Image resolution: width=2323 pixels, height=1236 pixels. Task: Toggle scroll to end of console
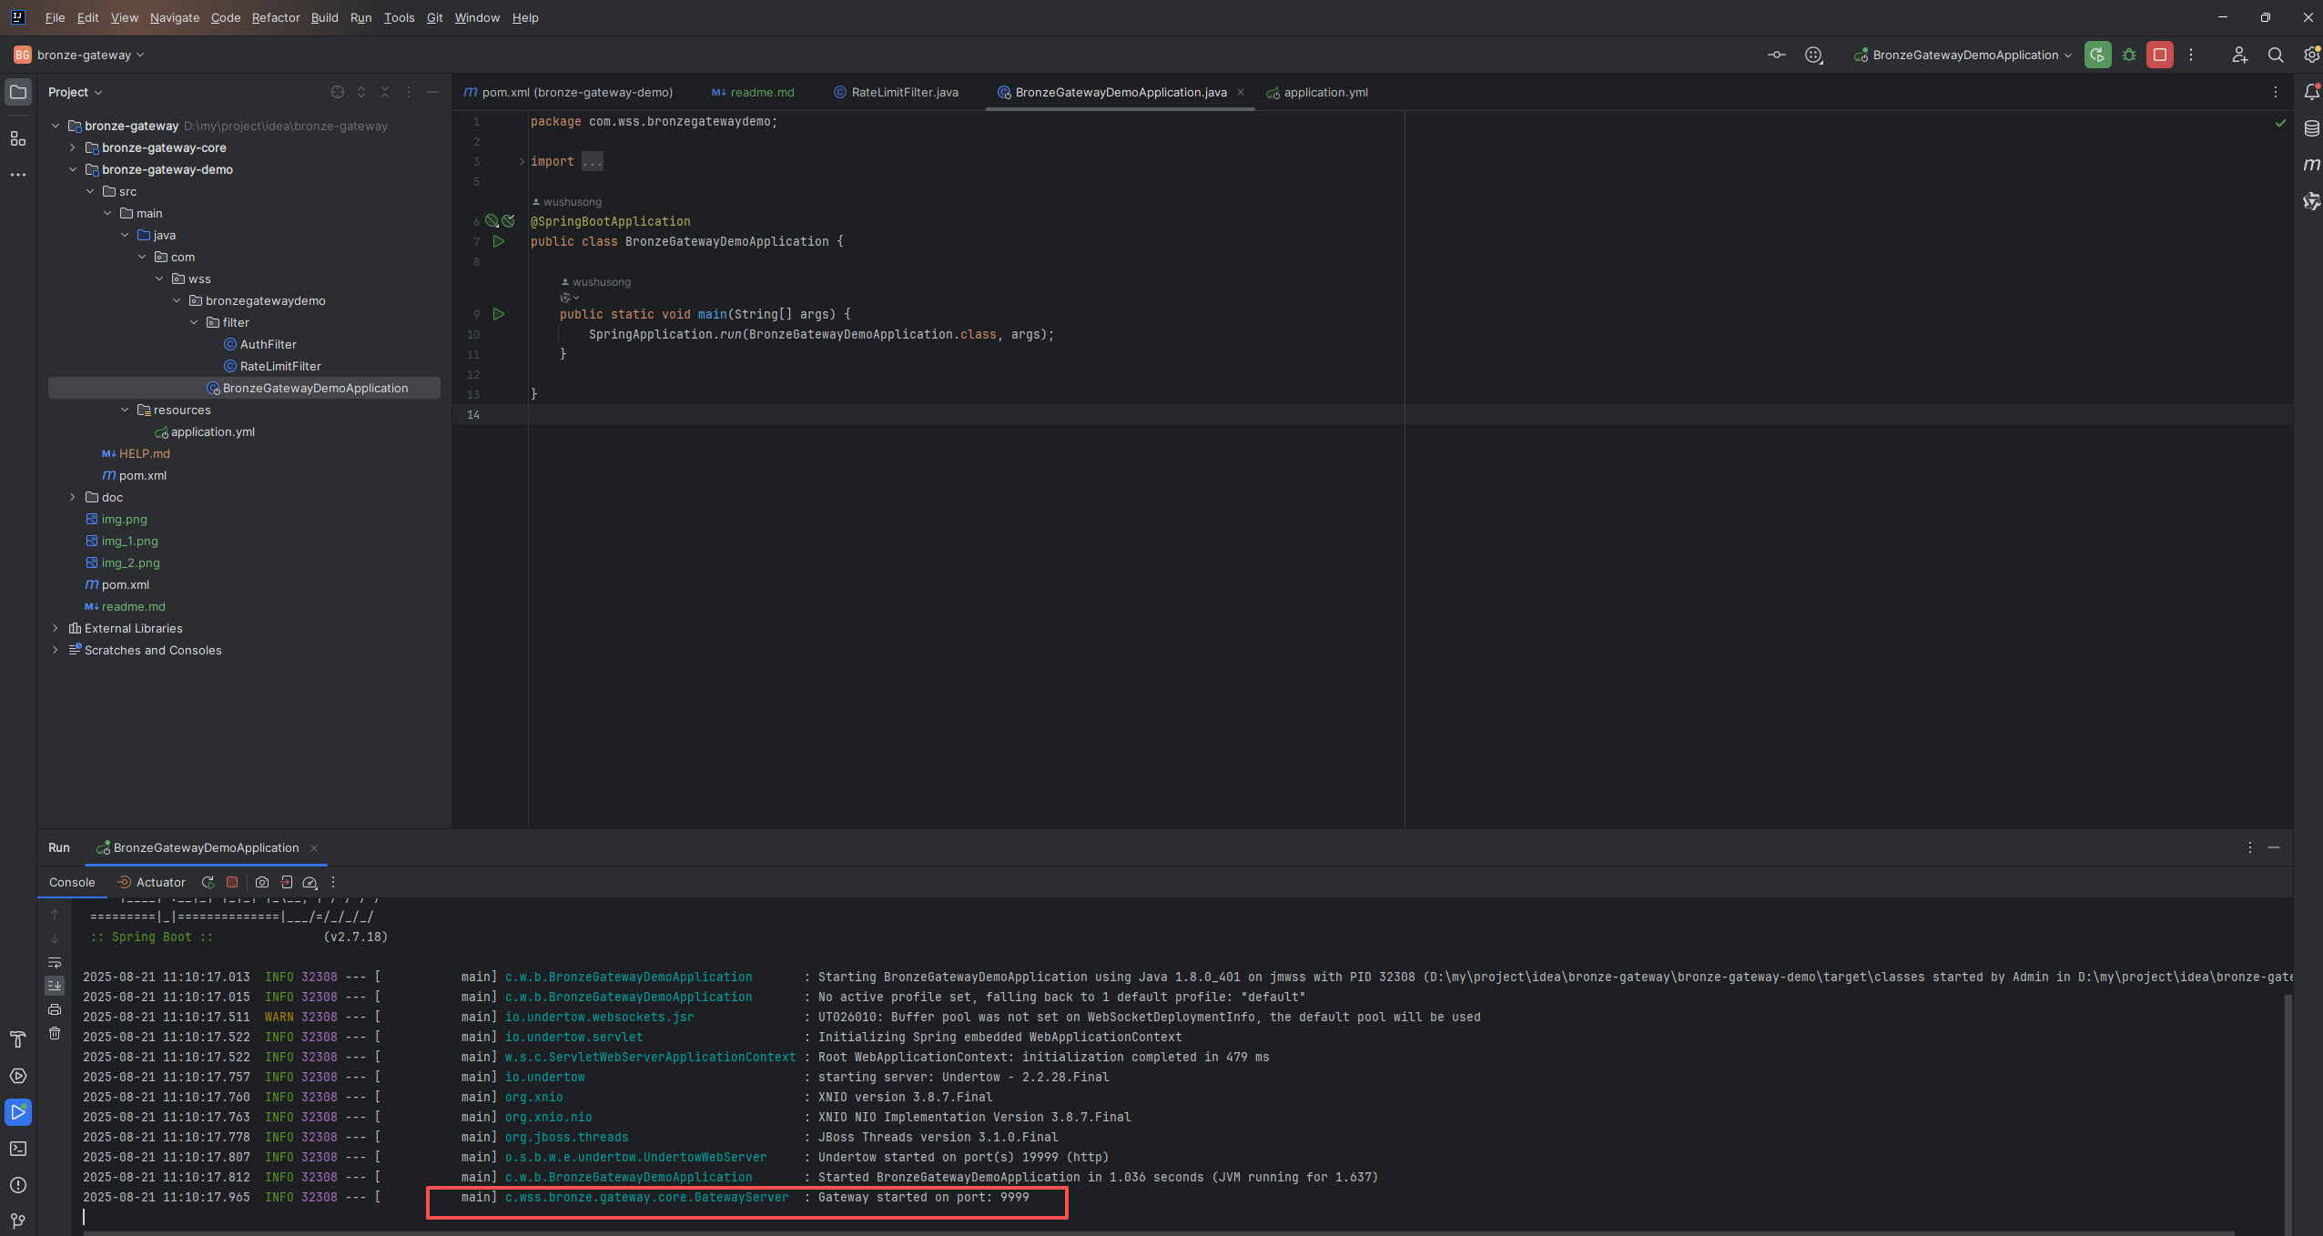55,986
